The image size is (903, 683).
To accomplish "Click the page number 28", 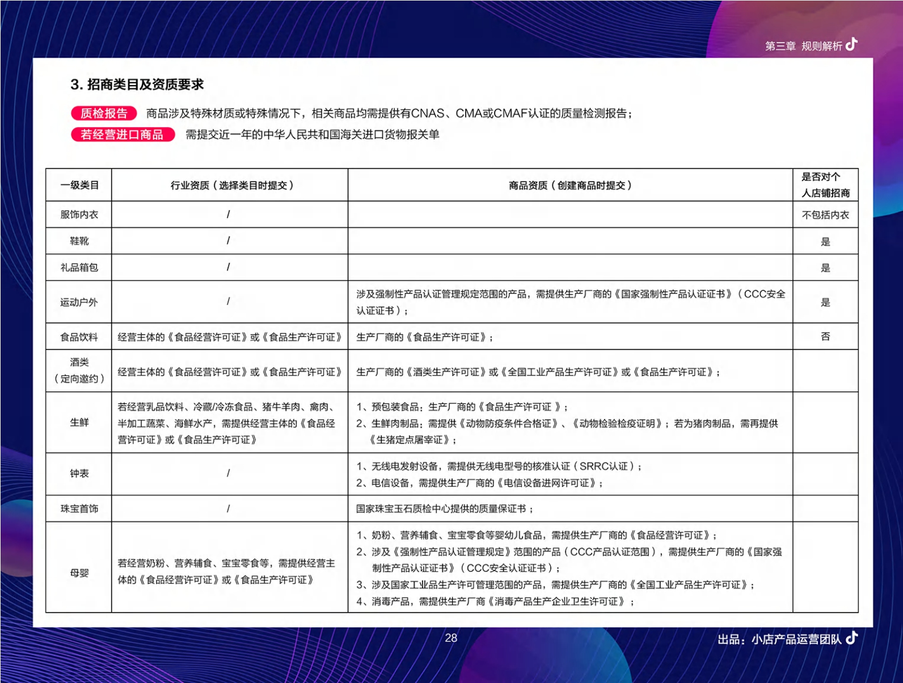I will 451,638.
